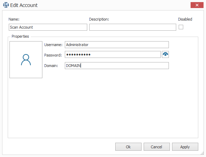Click the Disabled label text

pyautogui.click(x=185, y=19)
